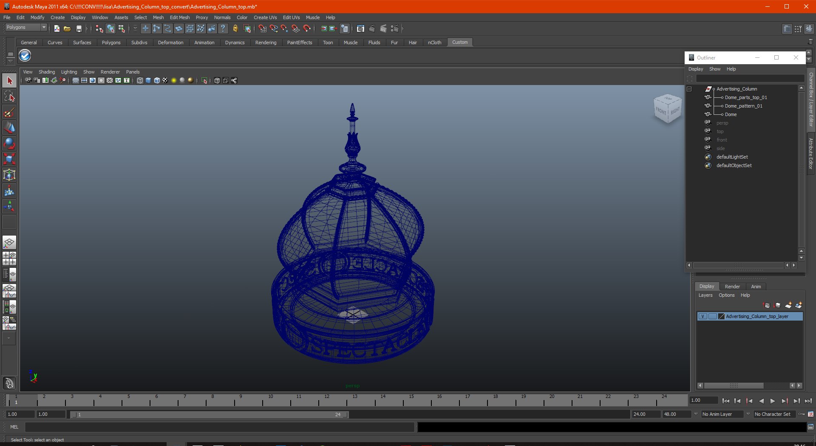Activate the Rotate tool sphere icon
Screen dimensions: 816x446
coord(9,143)
